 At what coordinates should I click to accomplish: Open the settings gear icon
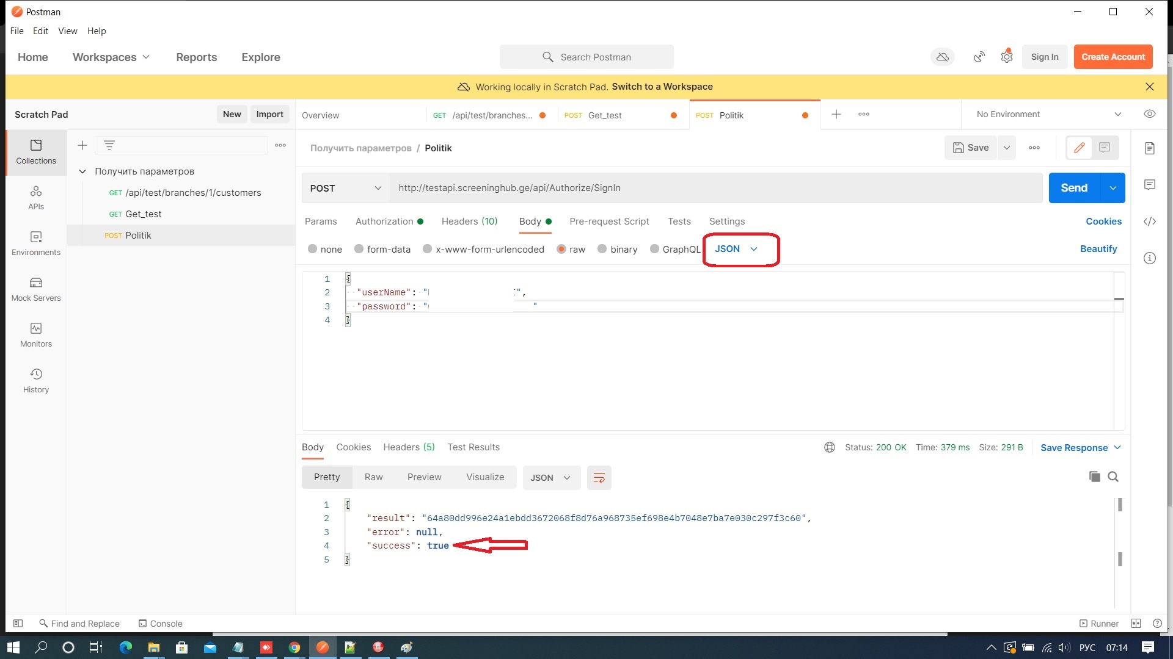click(x=1007, y=57)
